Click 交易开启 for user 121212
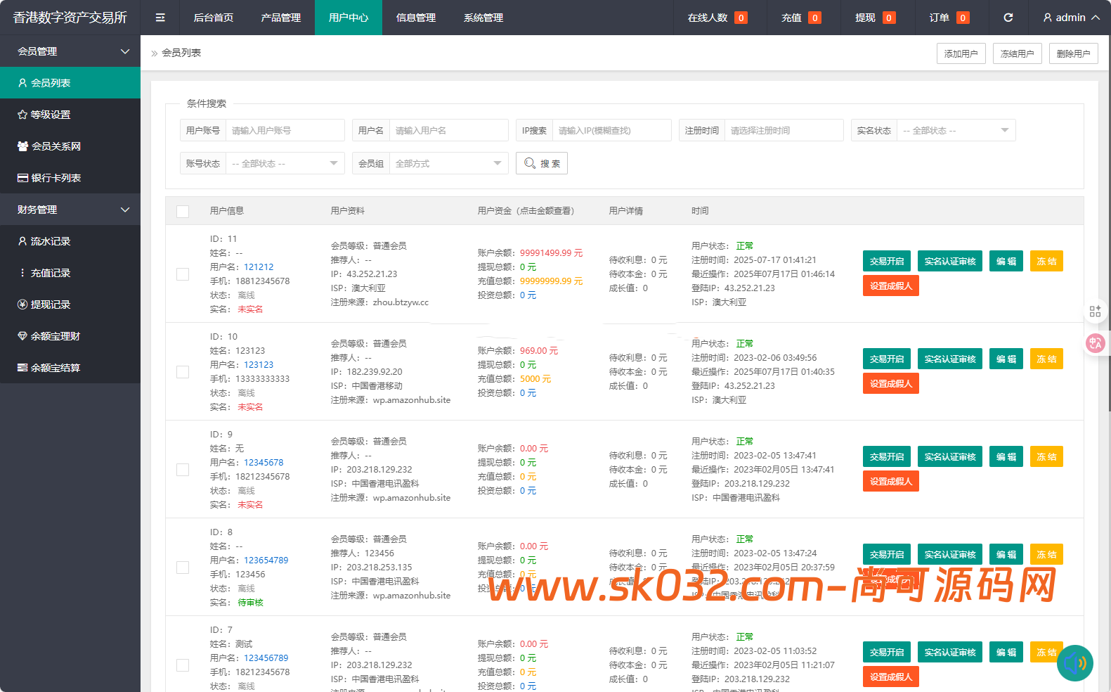Screen dimensions: 1111x692 click(887, 261)
